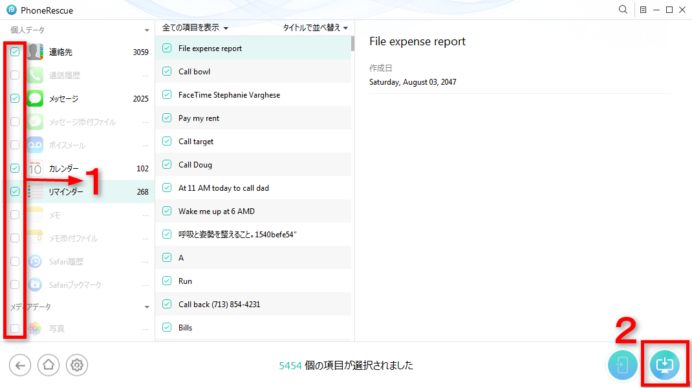Select the Messages (メッセージ) bubble icon

35,98
